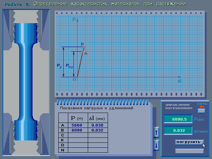
Task: Click the 'Δl (мм)' column header
Action: click(98, 118)
